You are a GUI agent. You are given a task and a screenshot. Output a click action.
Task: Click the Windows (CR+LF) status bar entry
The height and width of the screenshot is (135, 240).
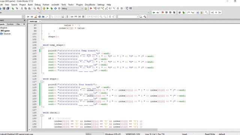tap(113, 134)
